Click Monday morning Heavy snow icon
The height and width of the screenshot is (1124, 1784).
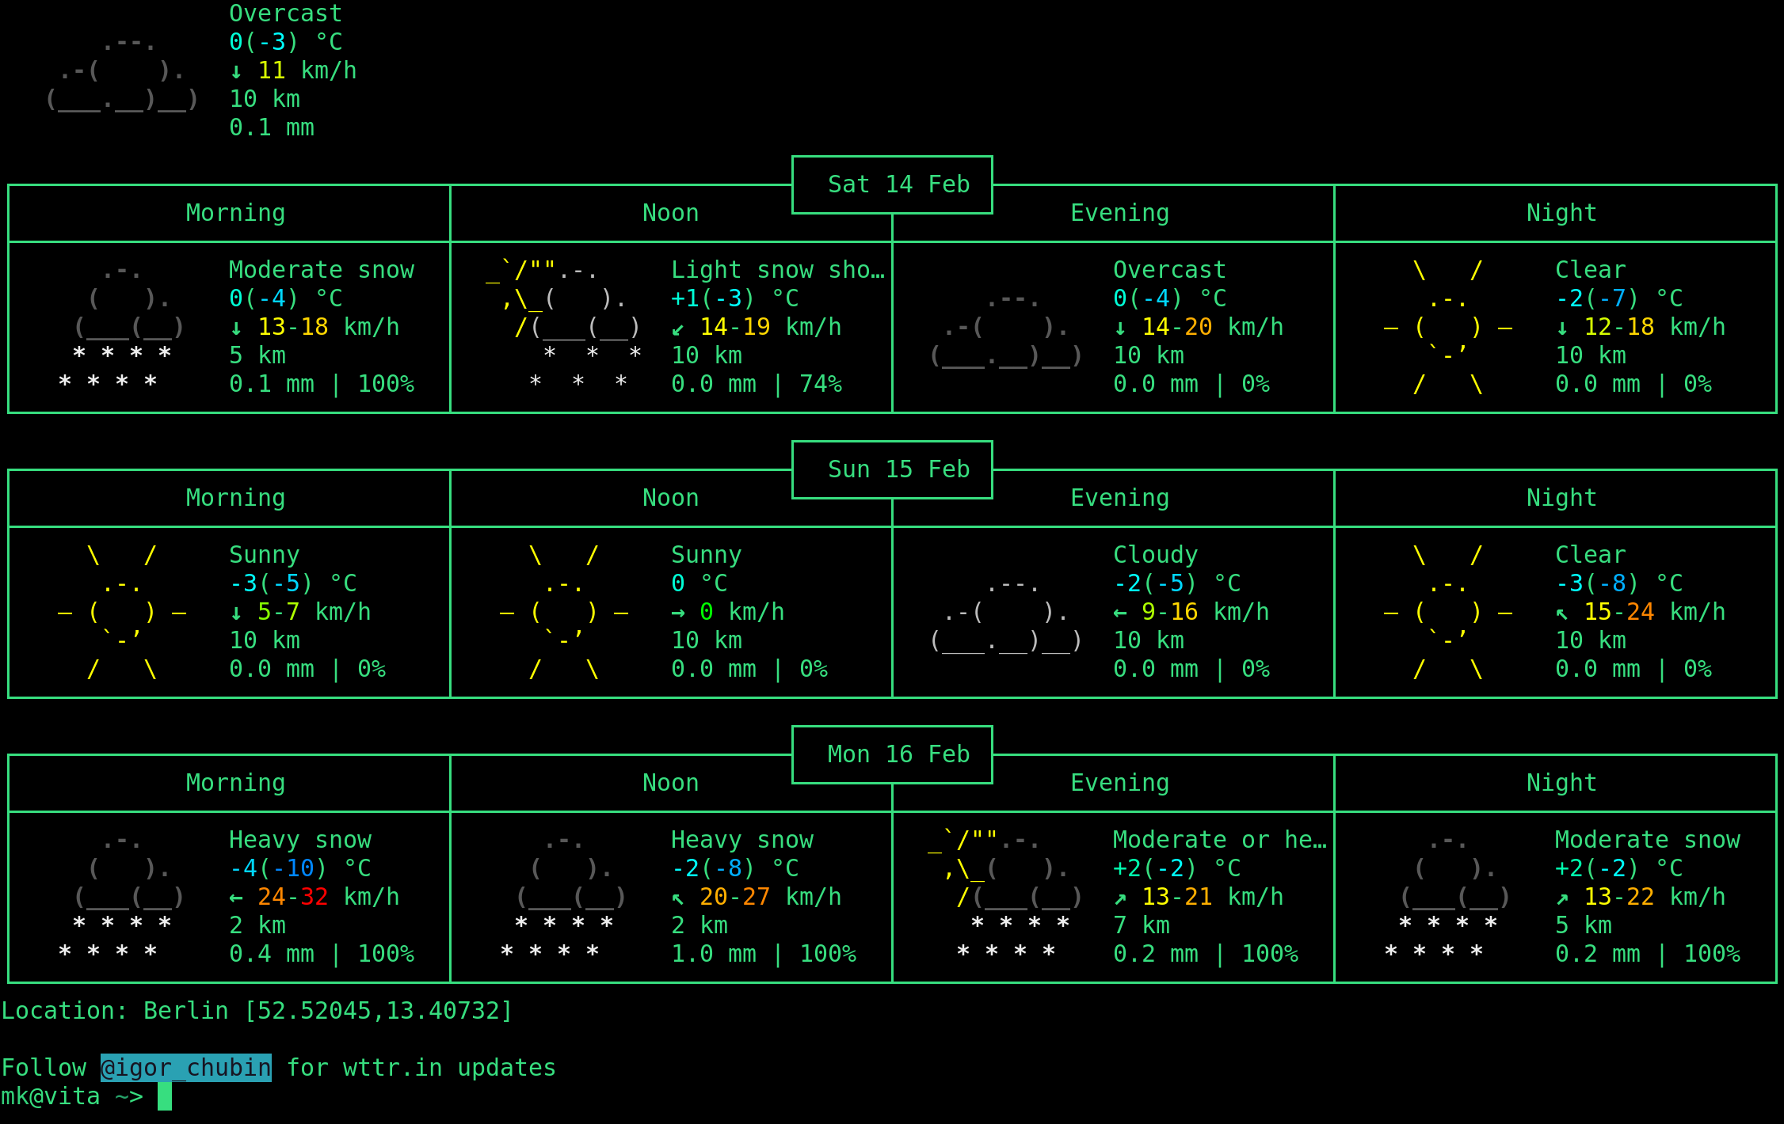click(x=123, y=896)
